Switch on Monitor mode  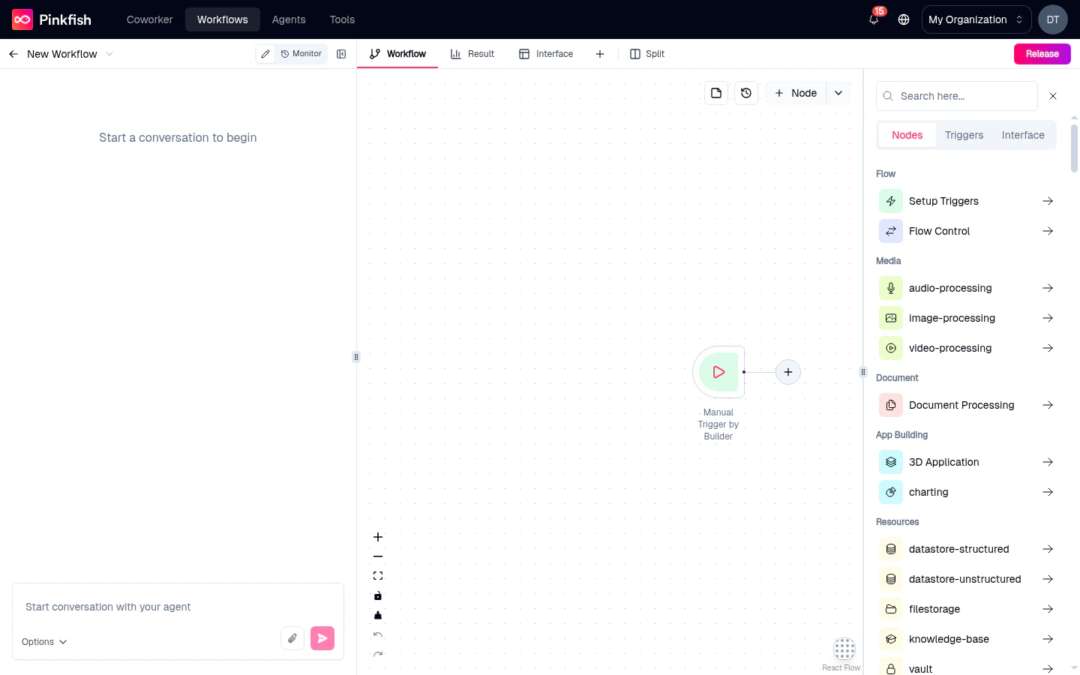pyautogui.click(x=301, y=54)
